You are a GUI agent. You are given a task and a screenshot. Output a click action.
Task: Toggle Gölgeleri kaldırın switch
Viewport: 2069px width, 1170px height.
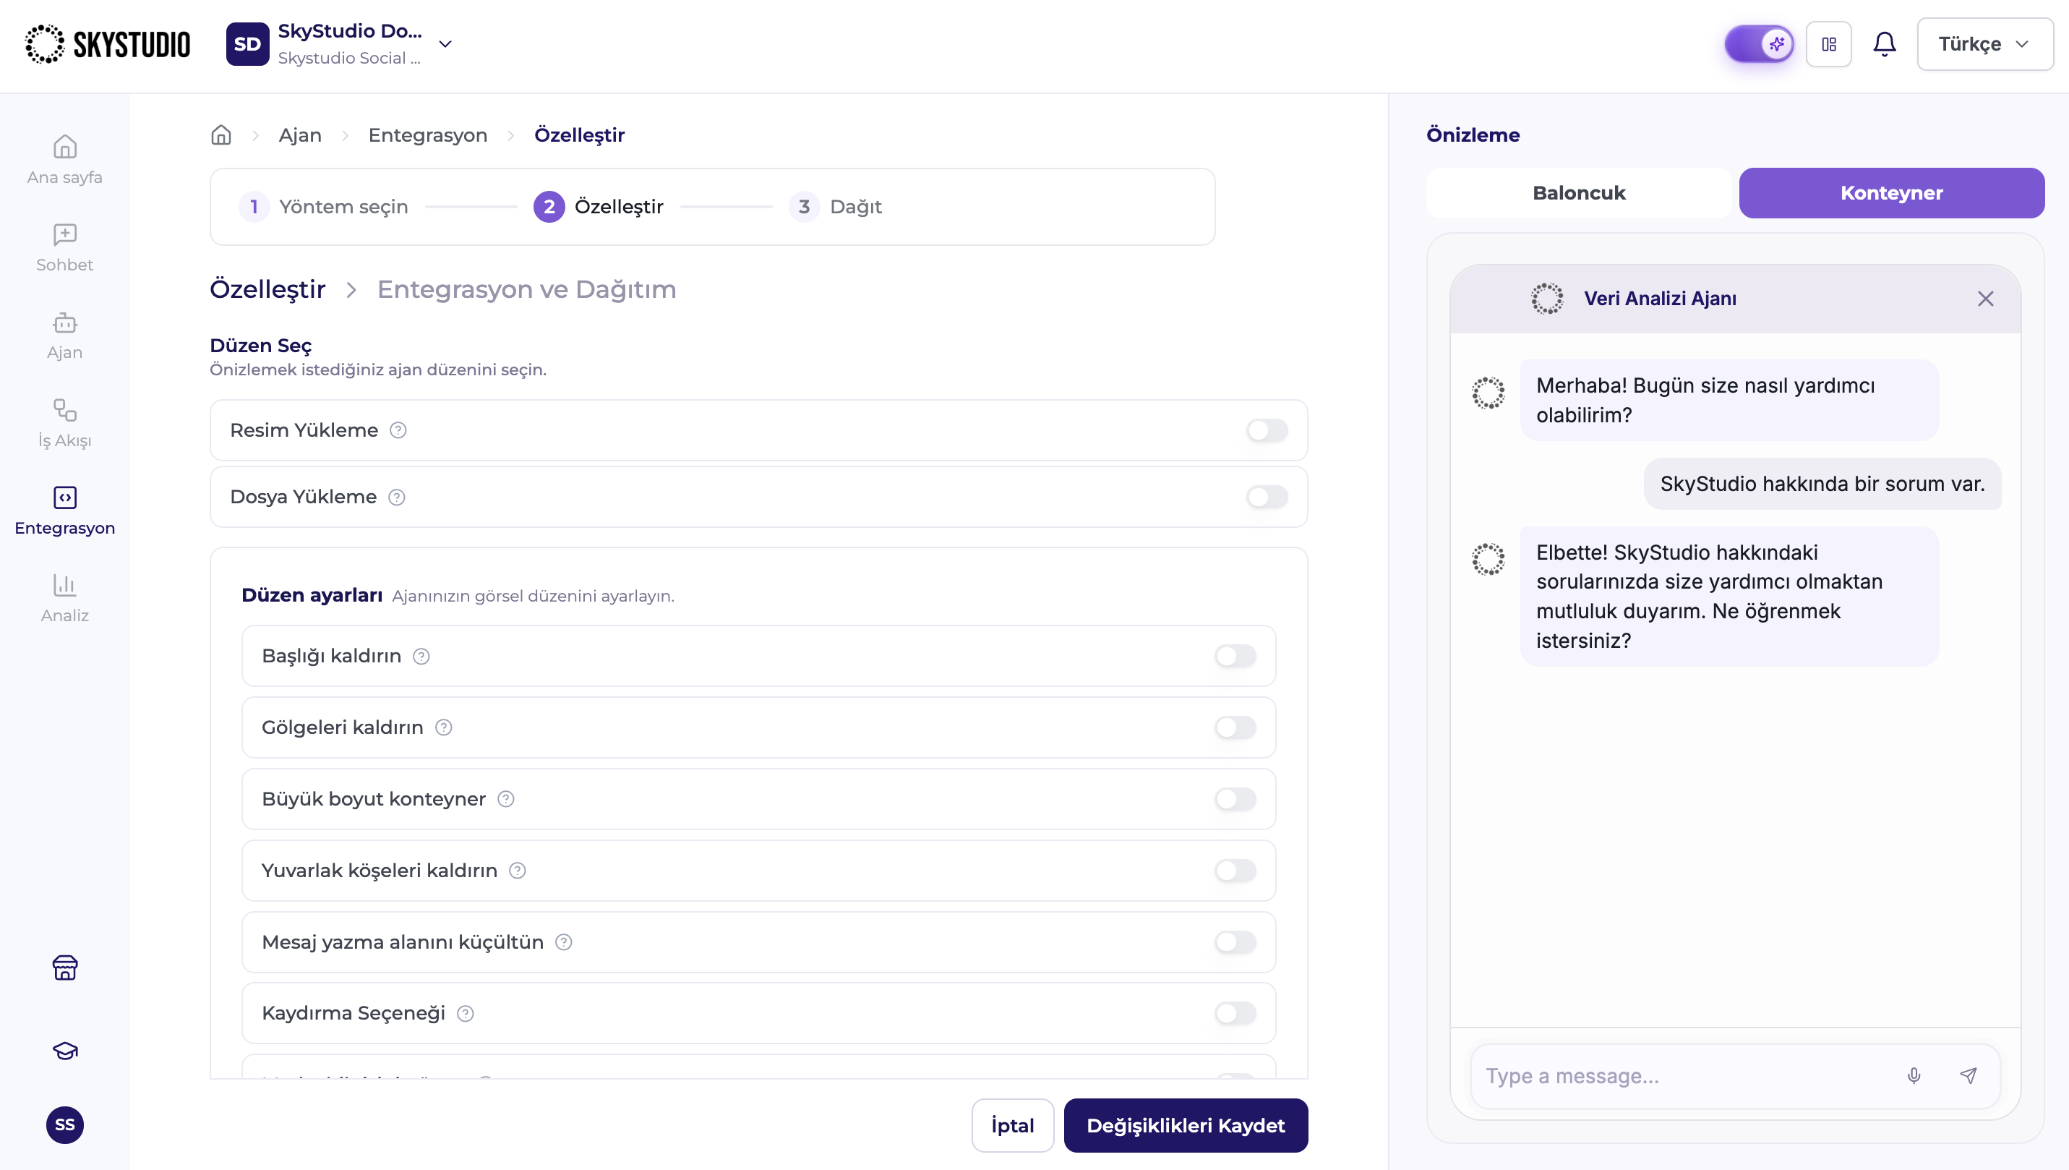pyautogui.click(x=1235, y=728)
